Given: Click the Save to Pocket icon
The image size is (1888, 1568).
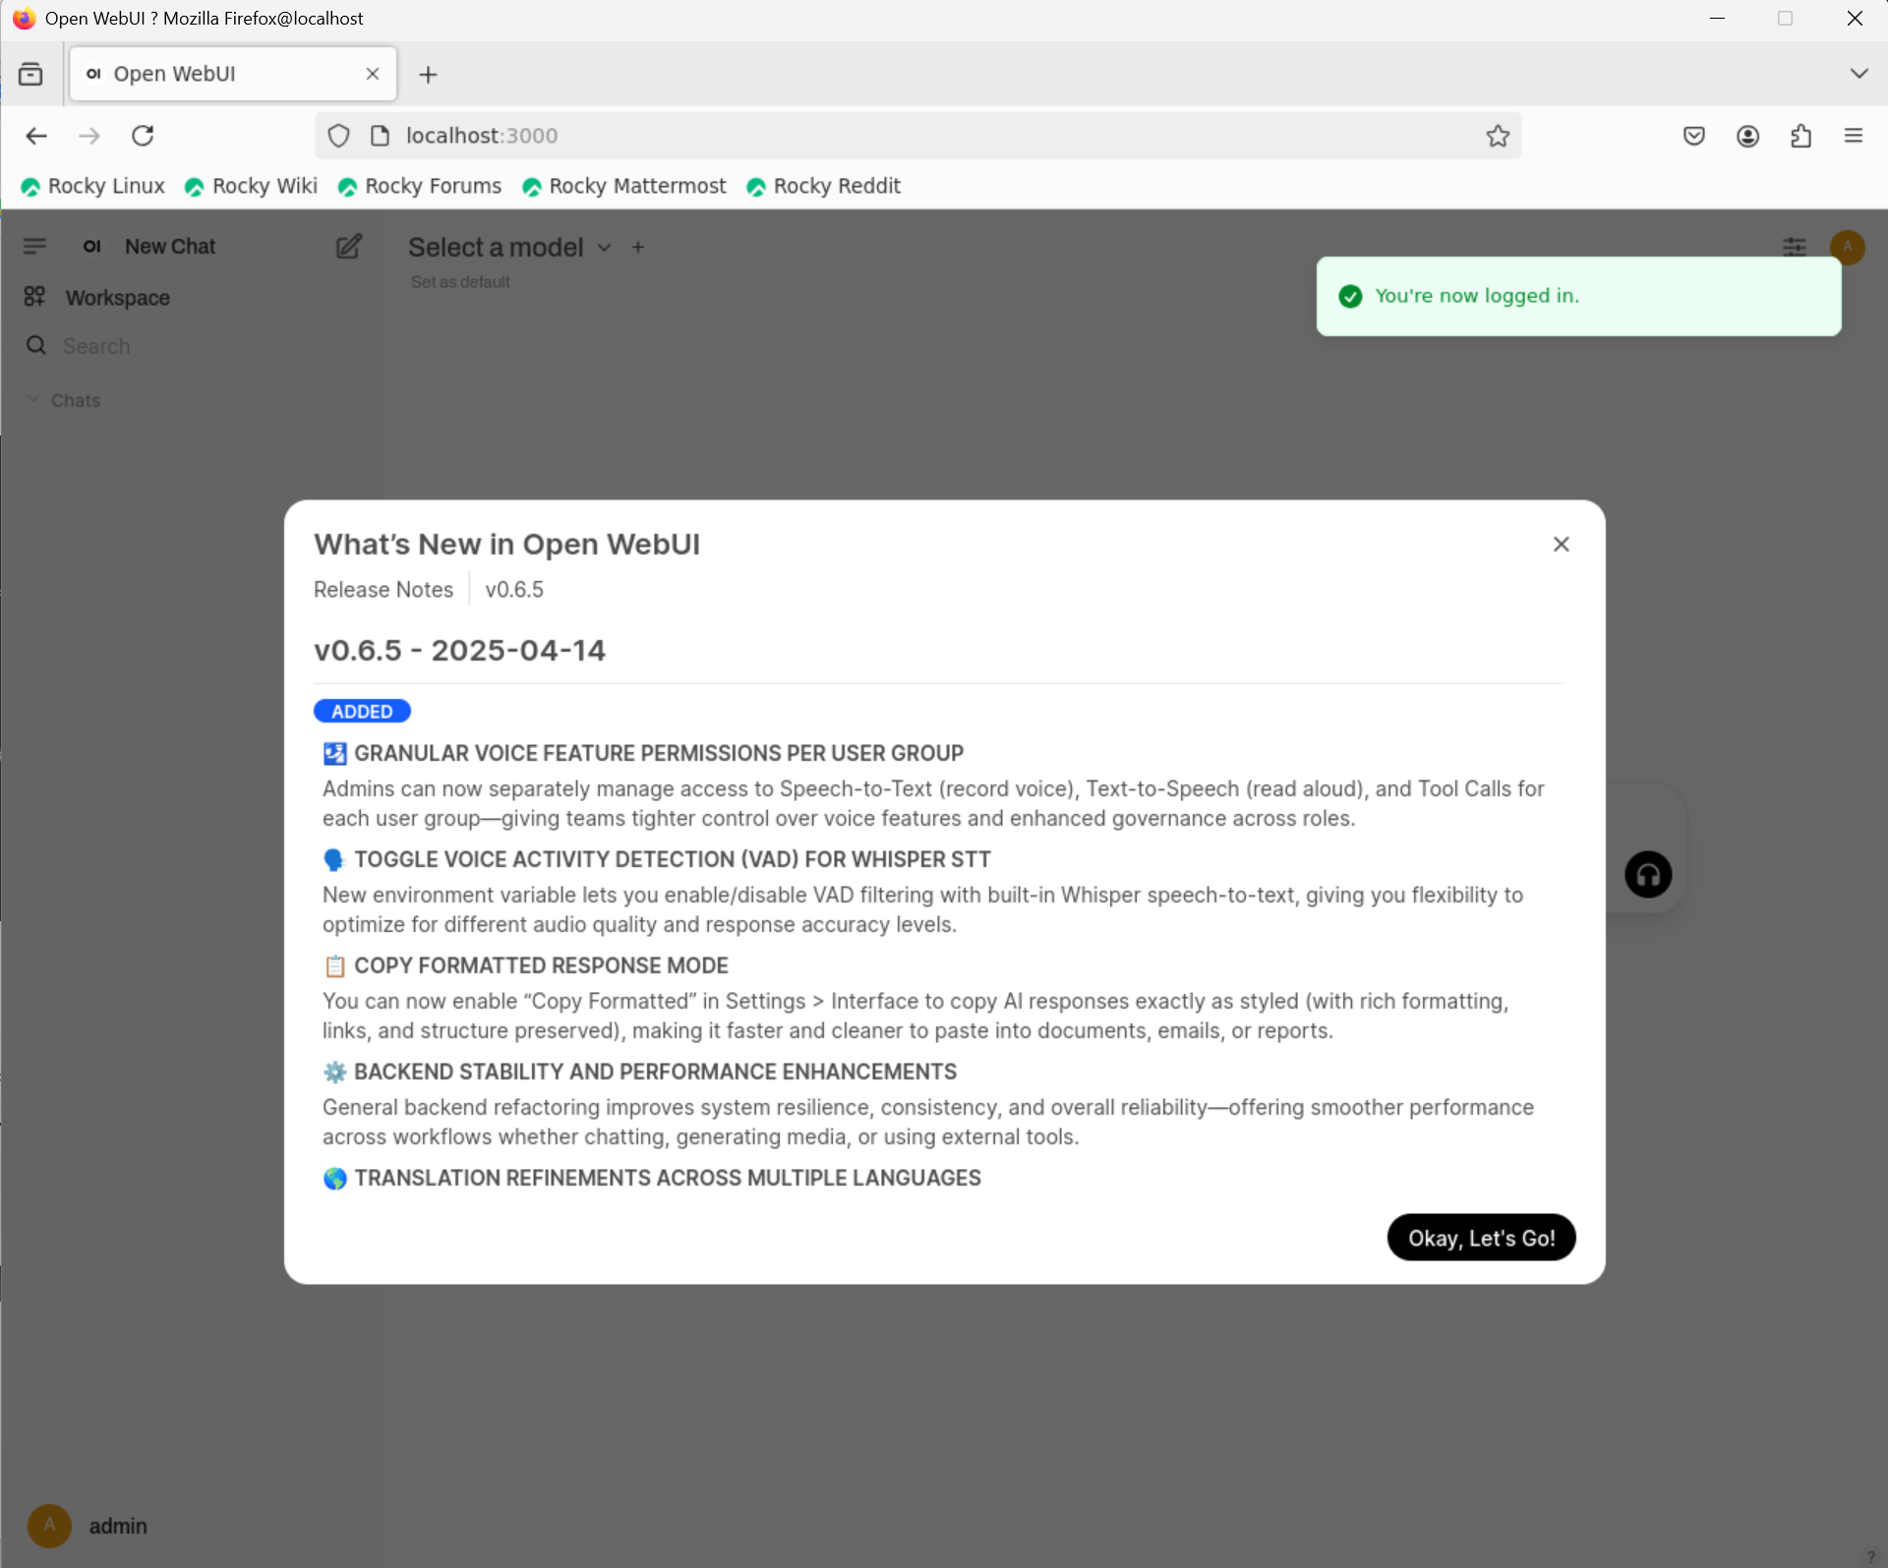Looking at the screenshot, I should (1693, 136).
